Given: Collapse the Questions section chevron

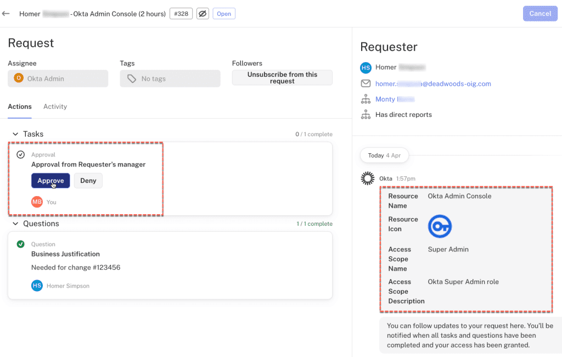Looking at the screenshot, I should pyautogui.click(x=15, y=224).
